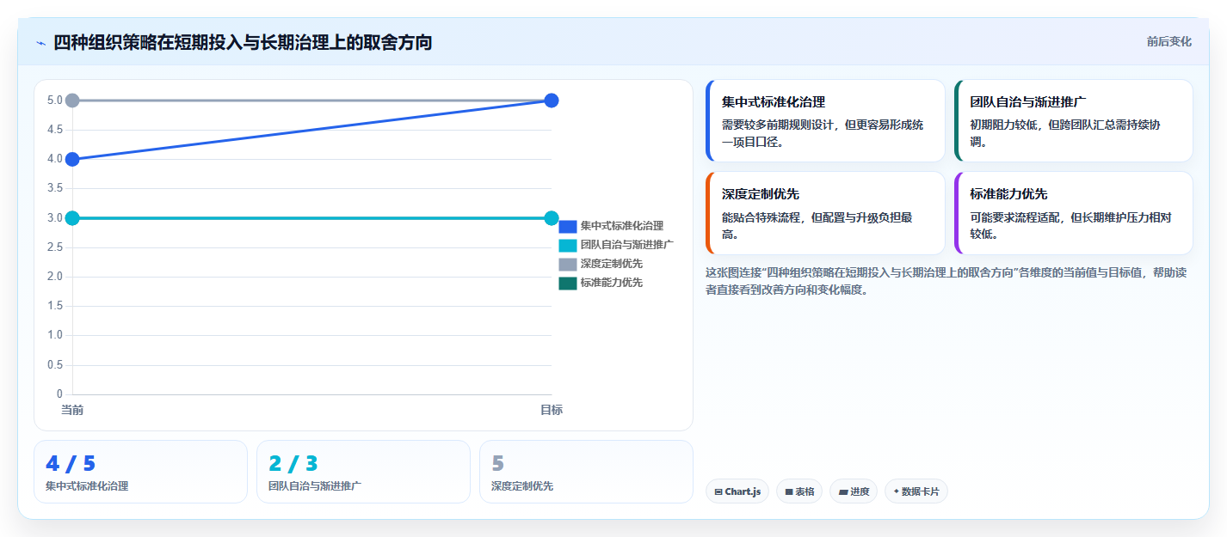The height and width of the screenshot is (537, 1227).
Task: Click the lightning icon beside the title
Action: coord(40,43)
